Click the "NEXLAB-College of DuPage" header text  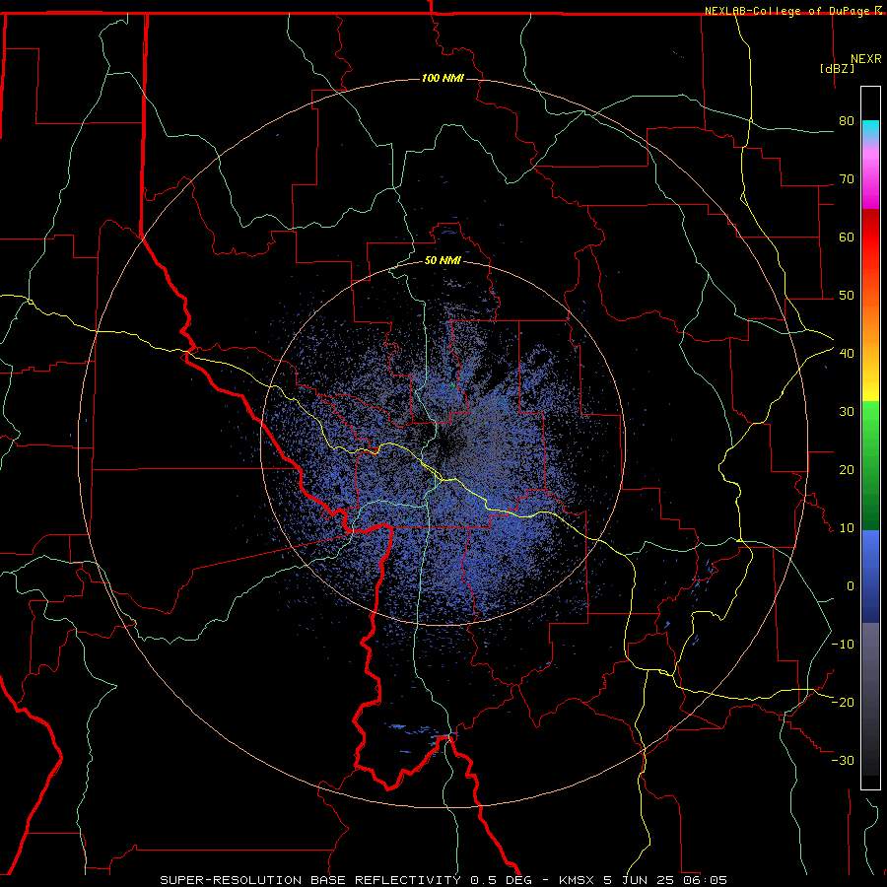pyautogui.click(x=788, y=11)
